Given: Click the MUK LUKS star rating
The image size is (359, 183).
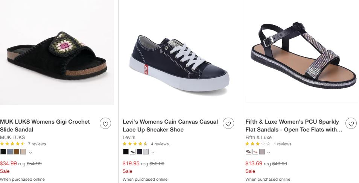Looking at the screenshot, I should click(x=12, y=144).
